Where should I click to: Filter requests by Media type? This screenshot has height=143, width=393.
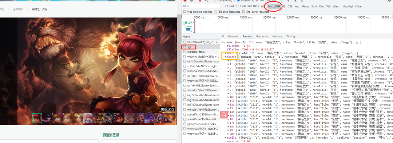[x=305, y=7]
